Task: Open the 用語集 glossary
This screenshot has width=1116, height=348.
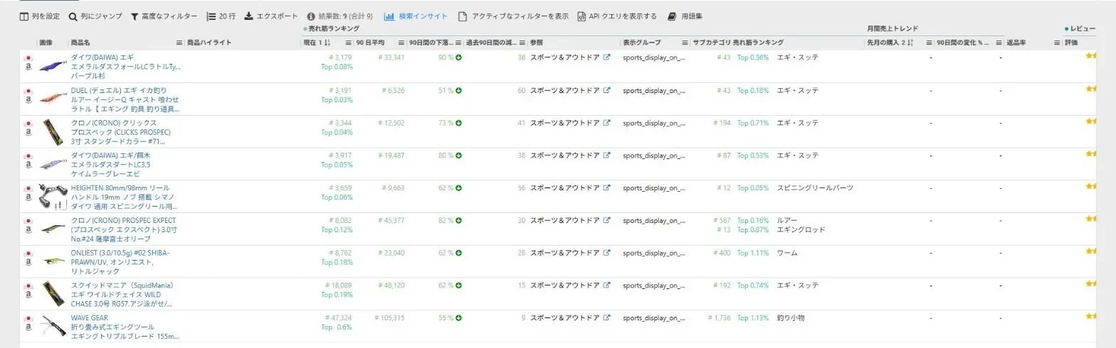Action: coord(684,16)
